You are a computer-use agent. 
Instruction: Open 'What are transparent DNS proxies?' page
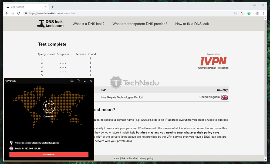140,24
